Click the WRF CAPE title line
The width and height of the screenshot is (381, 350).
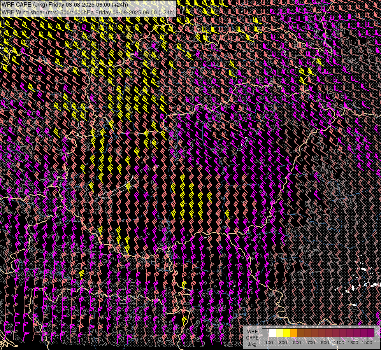tap(65, 5)
